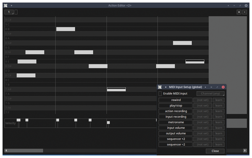Keep the Action Editor window above others
Viewport: 252px width, 158px height.
(x=228, y=5)
